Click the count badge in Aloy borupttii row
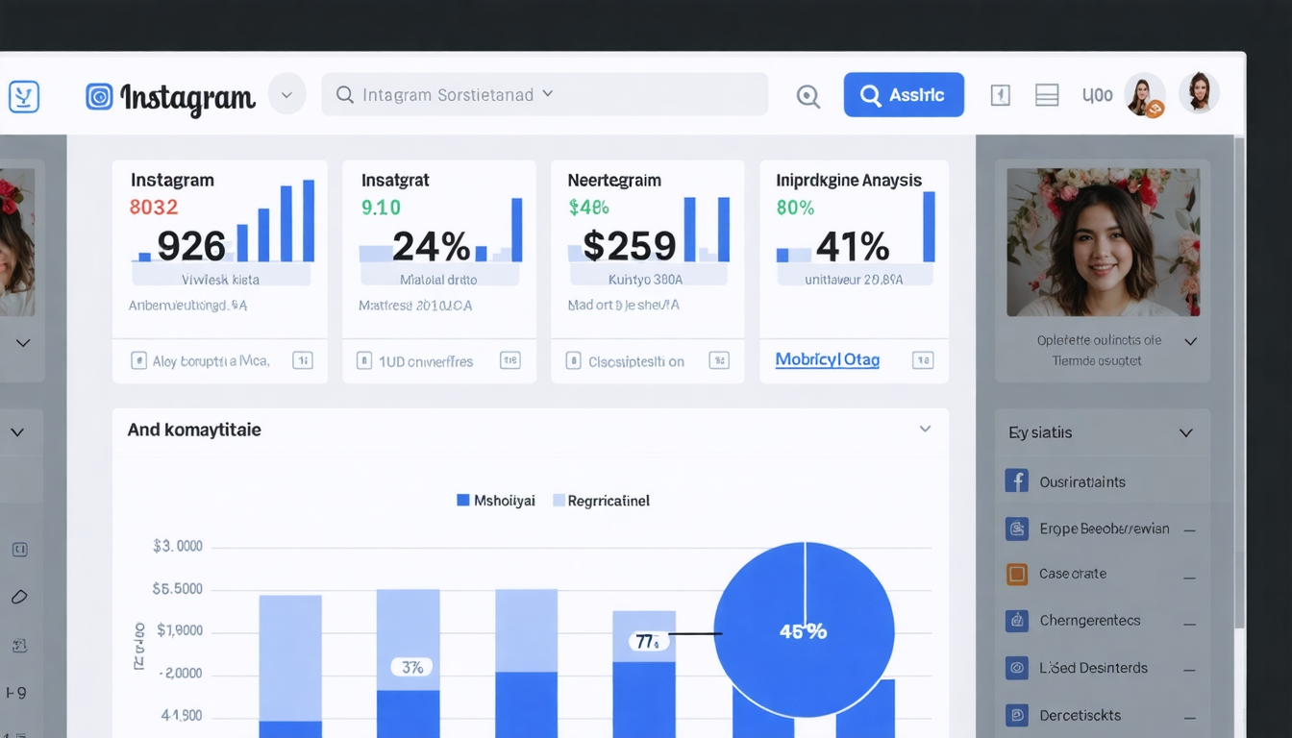The image size is (1292, 738). (302, 361)
